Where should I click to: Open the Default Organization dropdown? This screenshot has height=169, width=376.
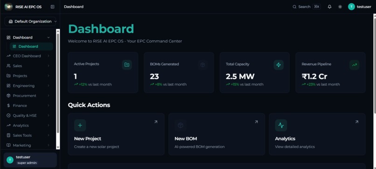pyautogui.click(x=30, y=21)
